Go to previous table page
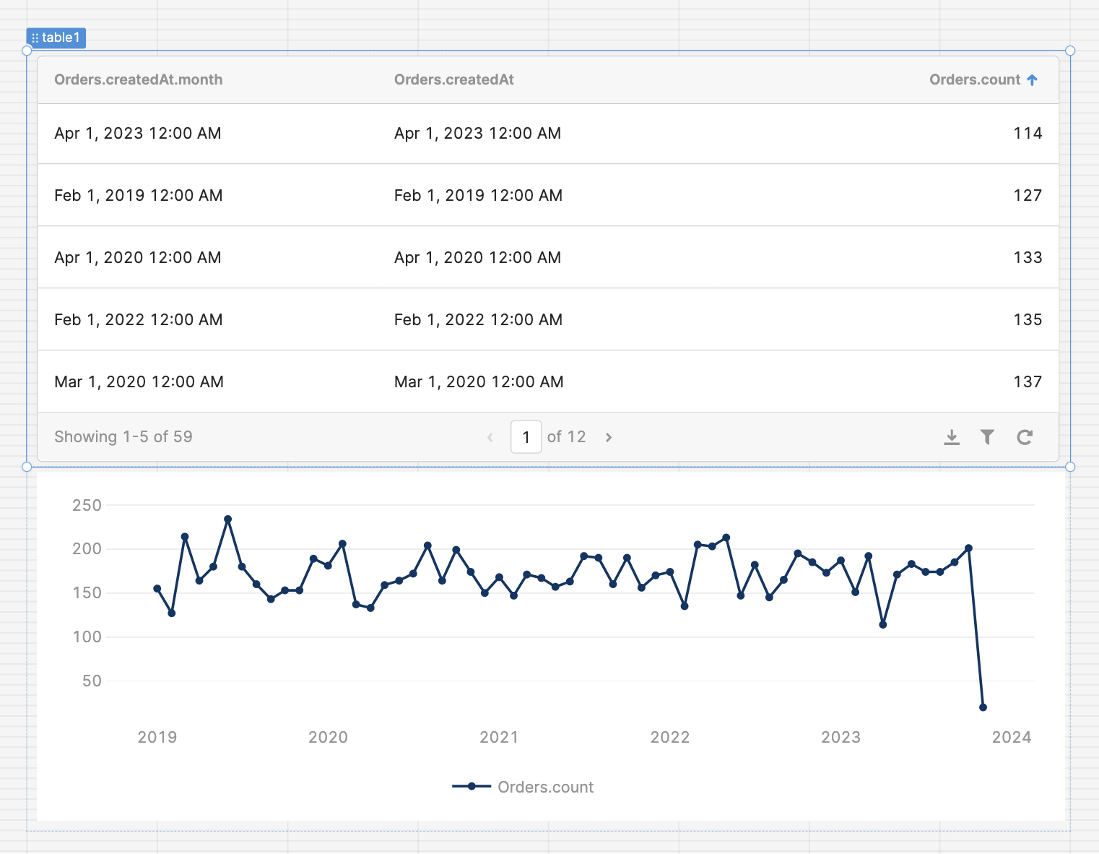This screenshot has width=1099, height=854. pos(490,438)
